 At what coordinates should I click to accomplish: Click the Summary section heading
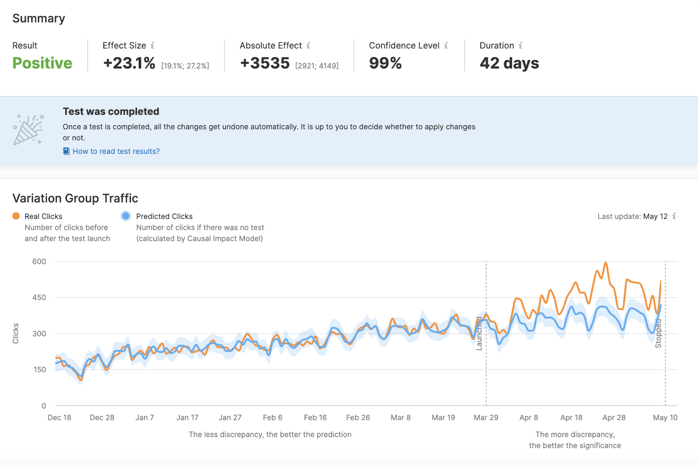coord(39,18)
